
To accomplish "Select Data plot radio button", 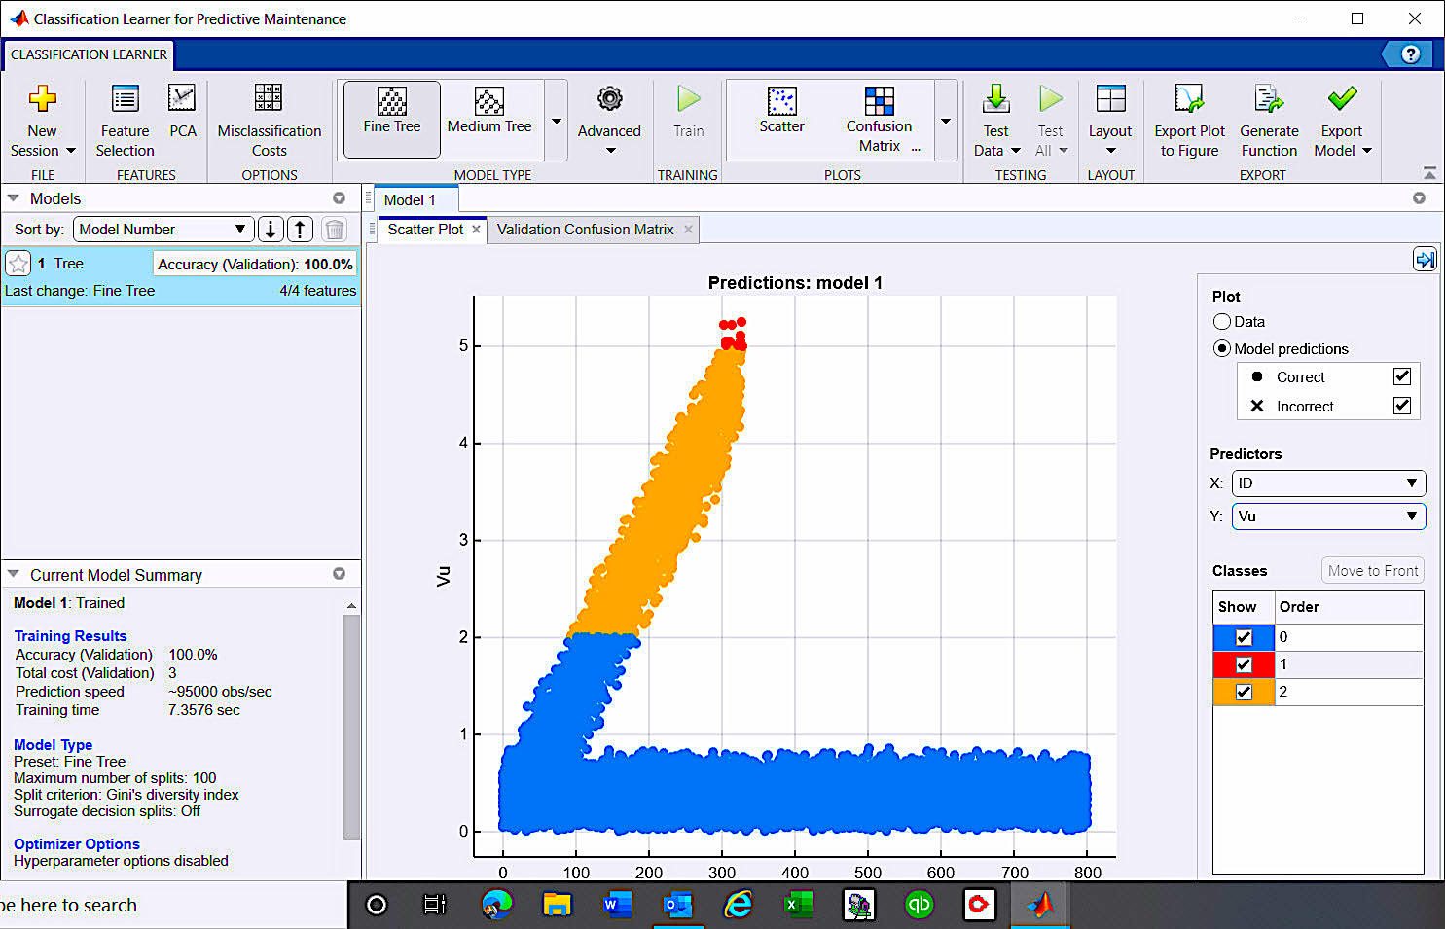I will point(1222,322).
